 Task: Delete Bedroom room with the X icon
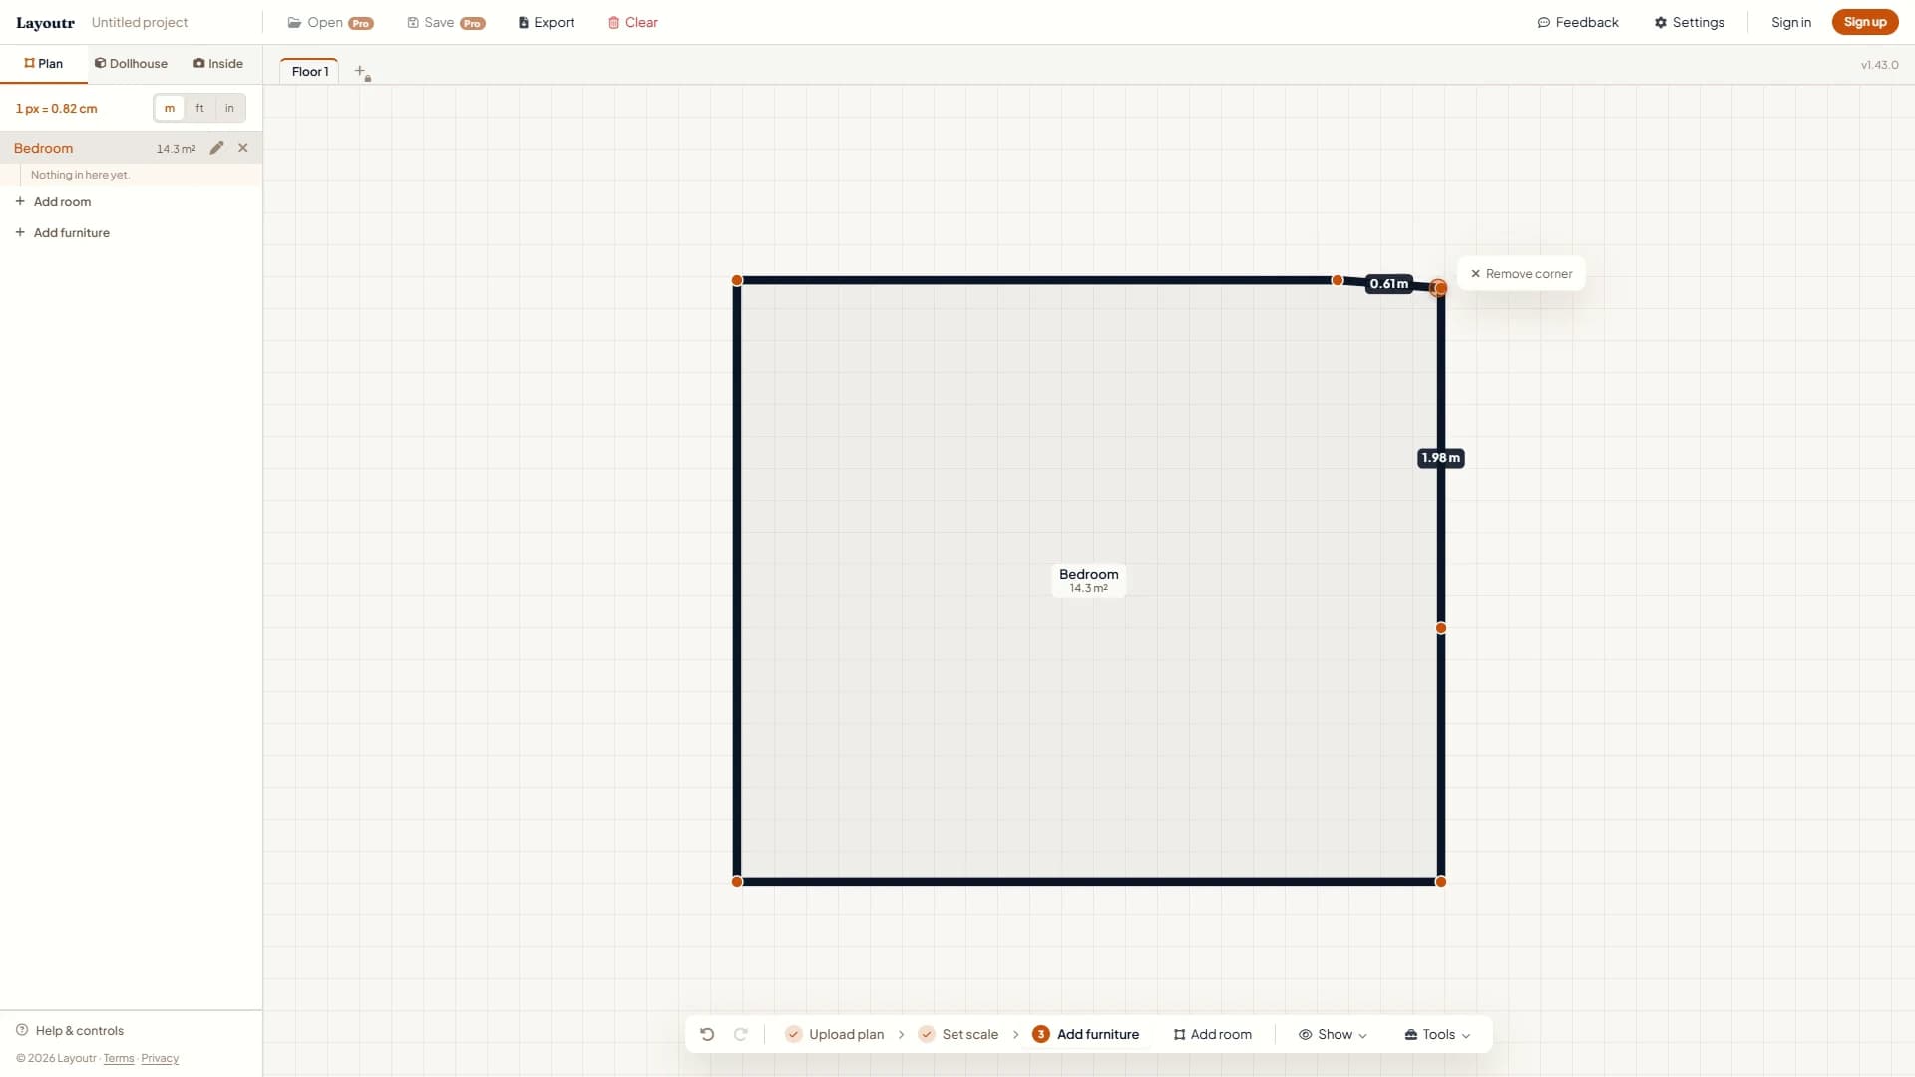pos(243,148)
